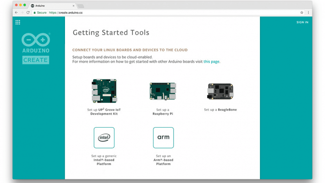Click the yellow minimize window button

[20, 5]
